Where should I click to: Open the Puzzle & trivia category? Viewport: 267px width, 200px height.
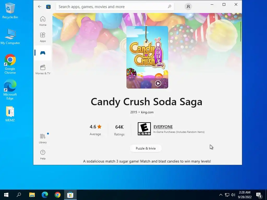145,148
